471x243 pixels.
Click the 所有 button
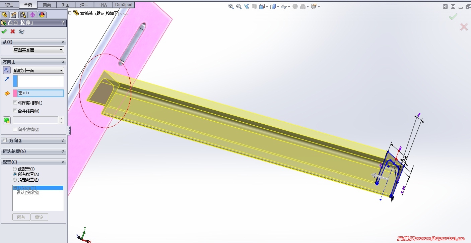pos(21,217)
